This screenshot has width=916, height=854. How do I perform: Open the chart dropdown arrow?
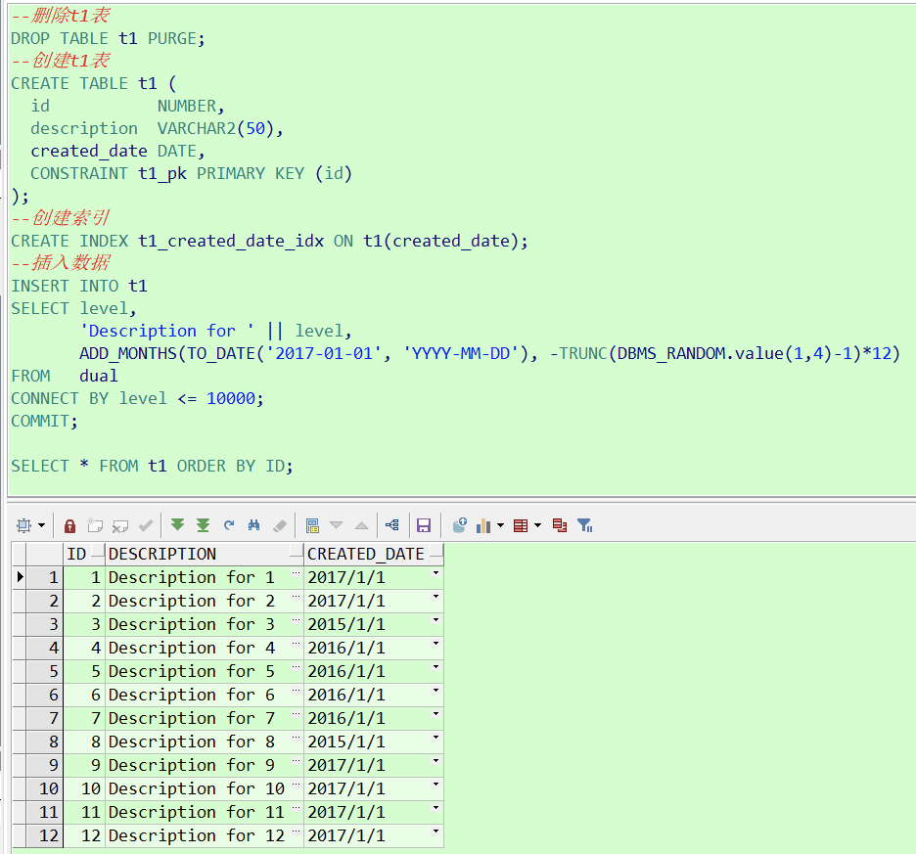[501, 525]
